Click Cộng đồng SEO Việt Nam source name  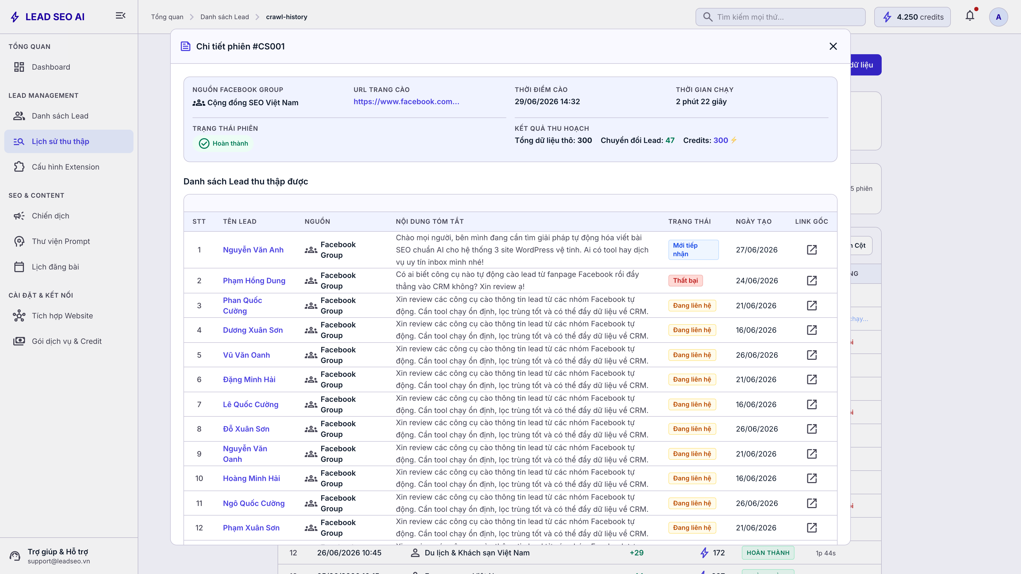pos(253,103)
